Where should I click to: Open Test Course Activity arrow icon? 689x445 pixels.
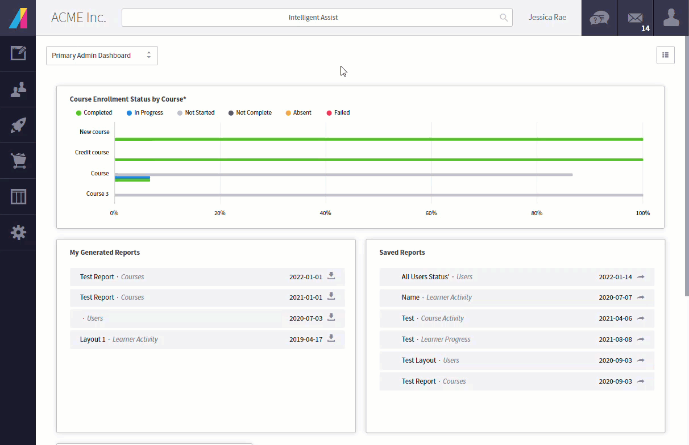[x=641, y=318]
